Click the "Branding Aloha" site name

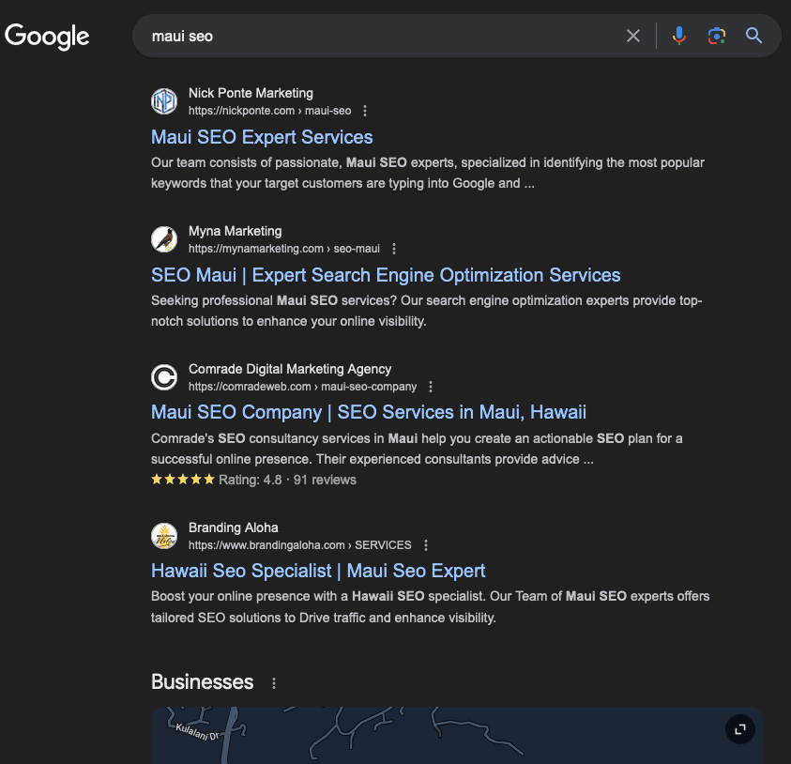[234, 527]
